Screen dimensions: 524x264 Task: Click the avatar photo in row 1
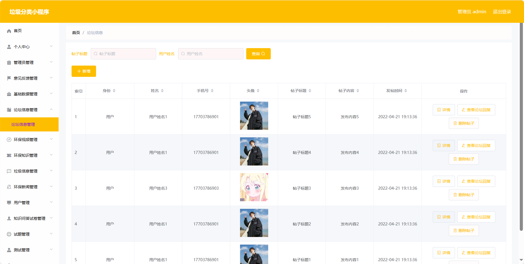pyautogui.click(x=254, y=116)
